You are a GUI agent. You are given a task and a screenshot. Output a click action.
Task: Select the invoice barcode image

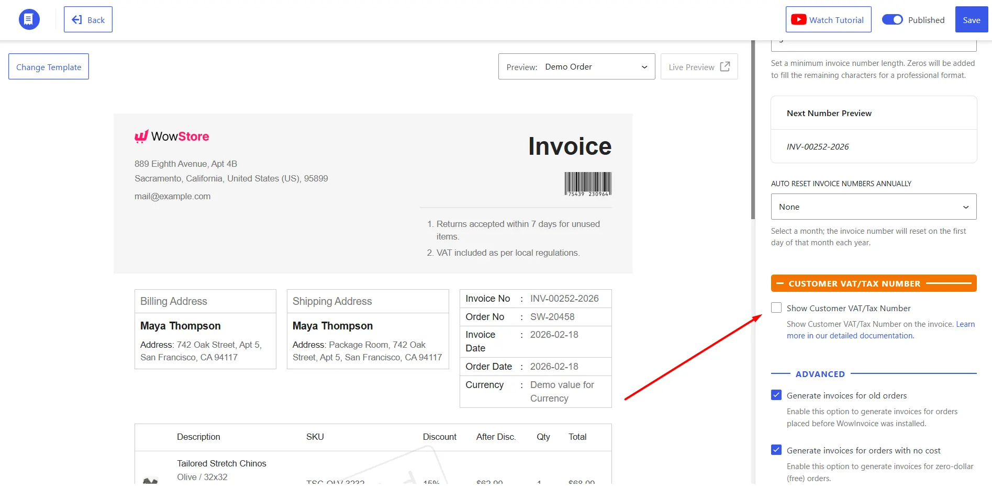click(x=588, y=184)
